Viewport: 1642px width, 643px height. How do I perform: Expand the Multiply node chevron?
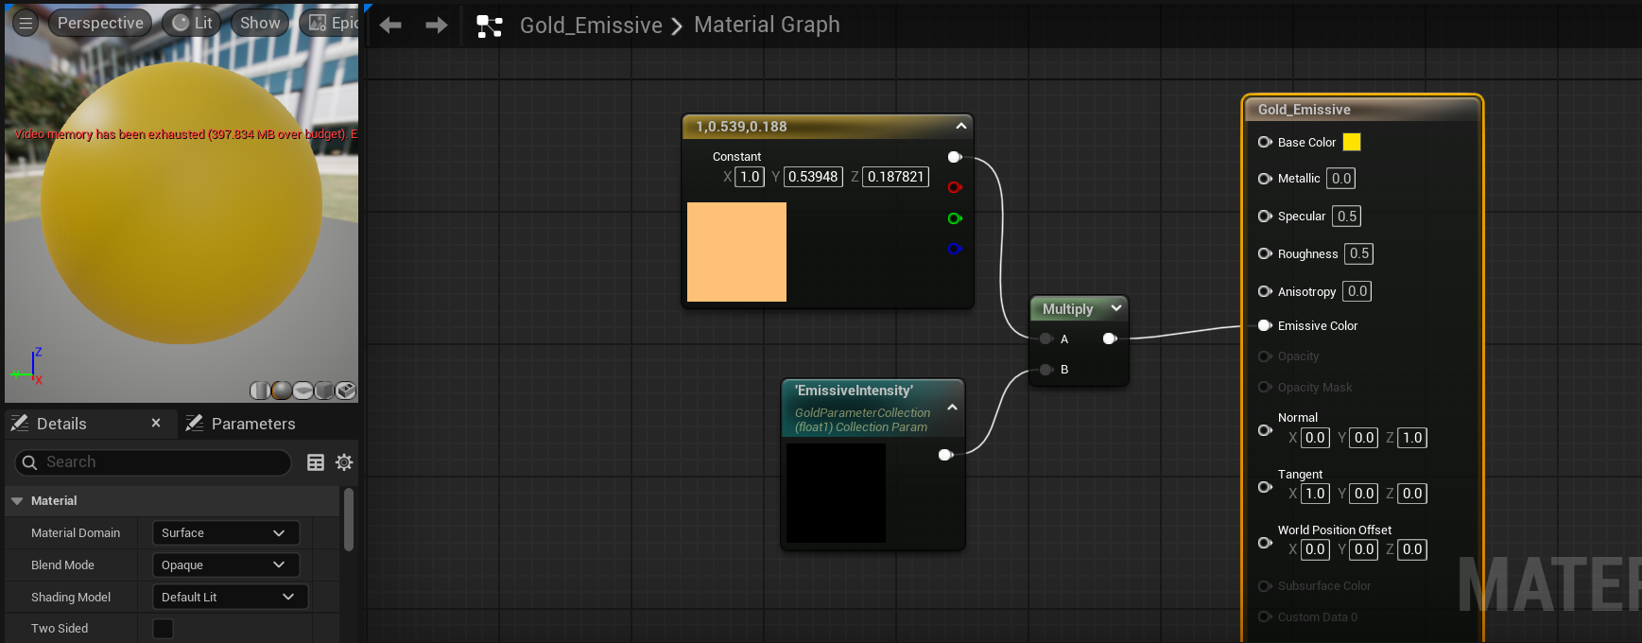click(1116, 308)
